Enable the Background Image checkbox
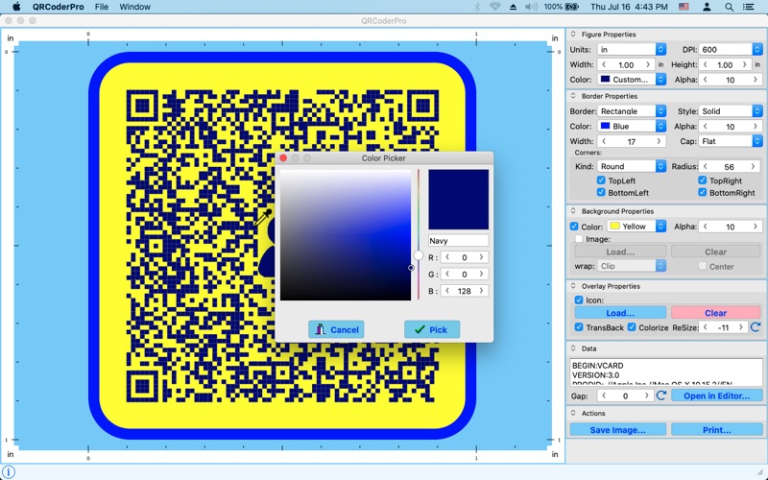The height and width of the screenshot is (480, 768). (x=579, y=239)
